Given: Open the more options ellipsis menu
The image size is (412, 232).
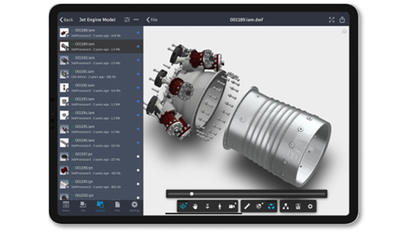Looking at the screenshot, I should (x=136, y=20).
